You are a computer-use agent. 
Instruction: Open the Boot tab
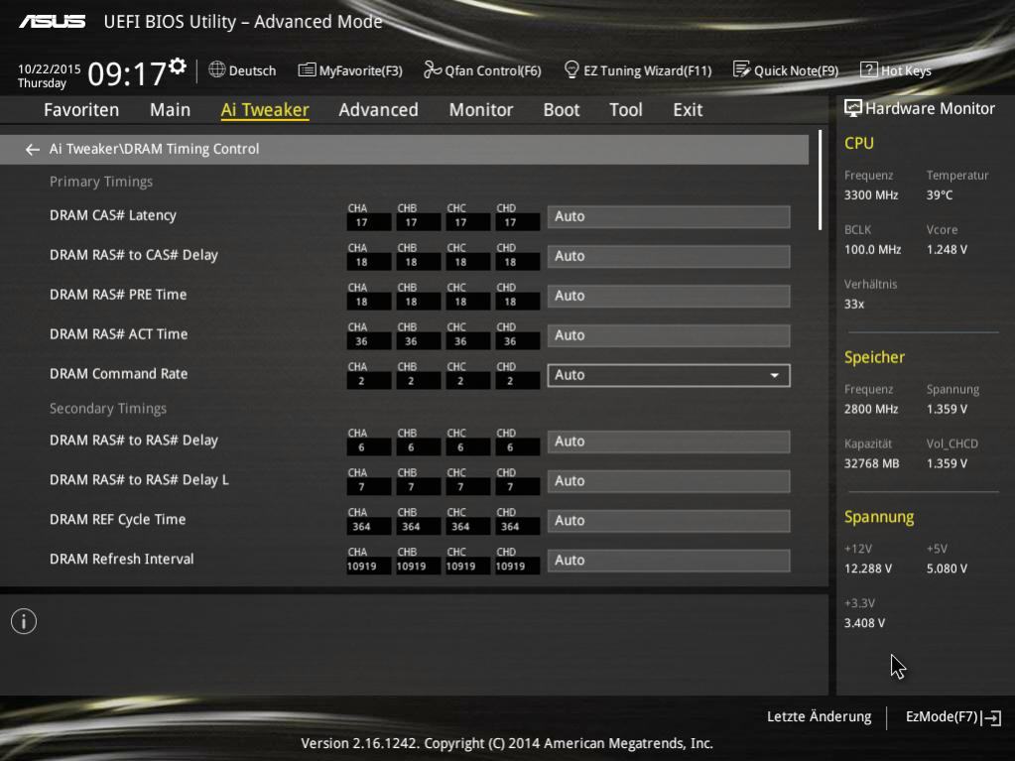click(562, 109)
